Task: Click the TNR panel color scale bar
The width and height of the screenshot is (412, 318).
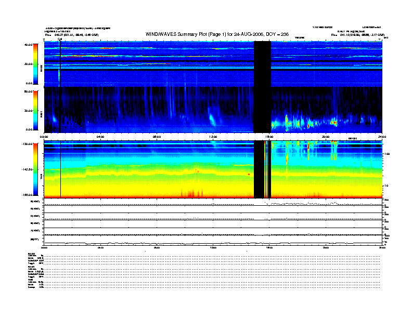Action: click(35, 169)
